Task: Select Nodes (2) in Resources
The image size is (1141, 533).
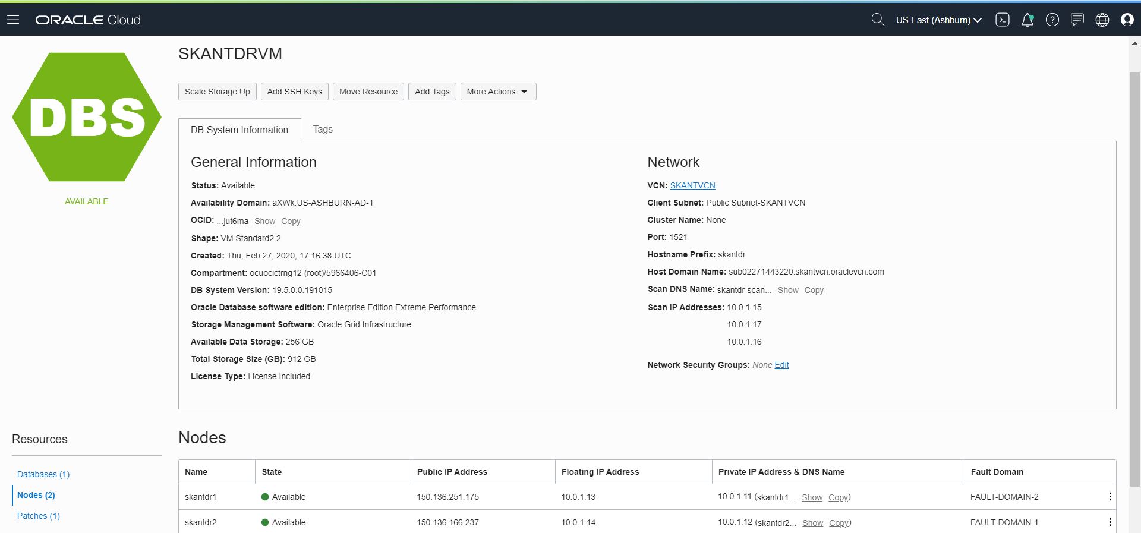Action: click(36, 495)
